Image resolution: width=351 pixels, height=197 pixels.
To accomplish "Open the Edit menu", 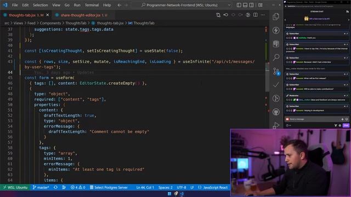I will point(25,5).
